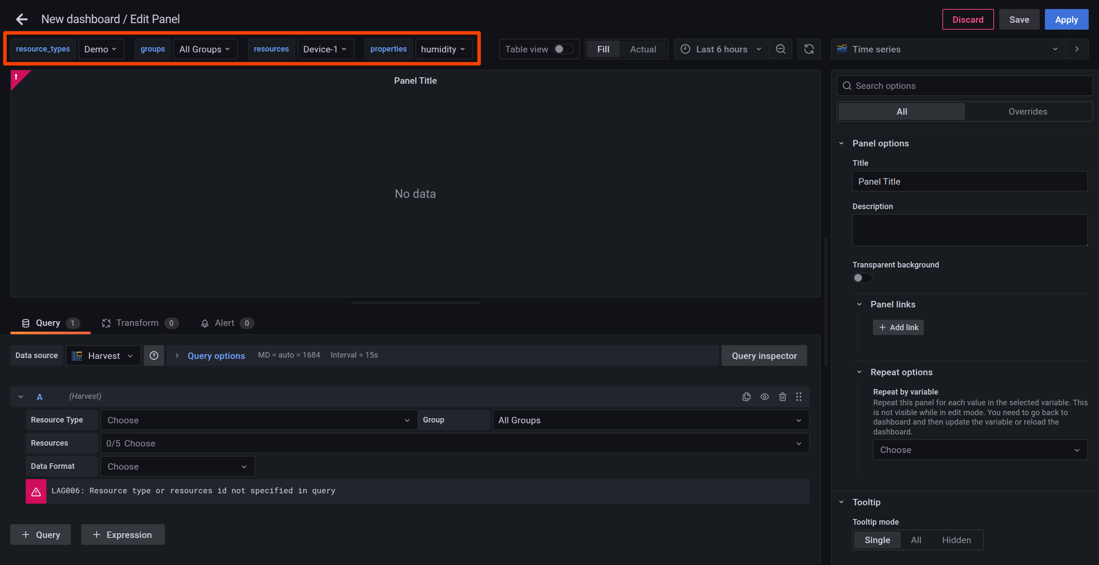
Task: Open datasource help via the question mark icon
Action: click(x=154, y=355)
